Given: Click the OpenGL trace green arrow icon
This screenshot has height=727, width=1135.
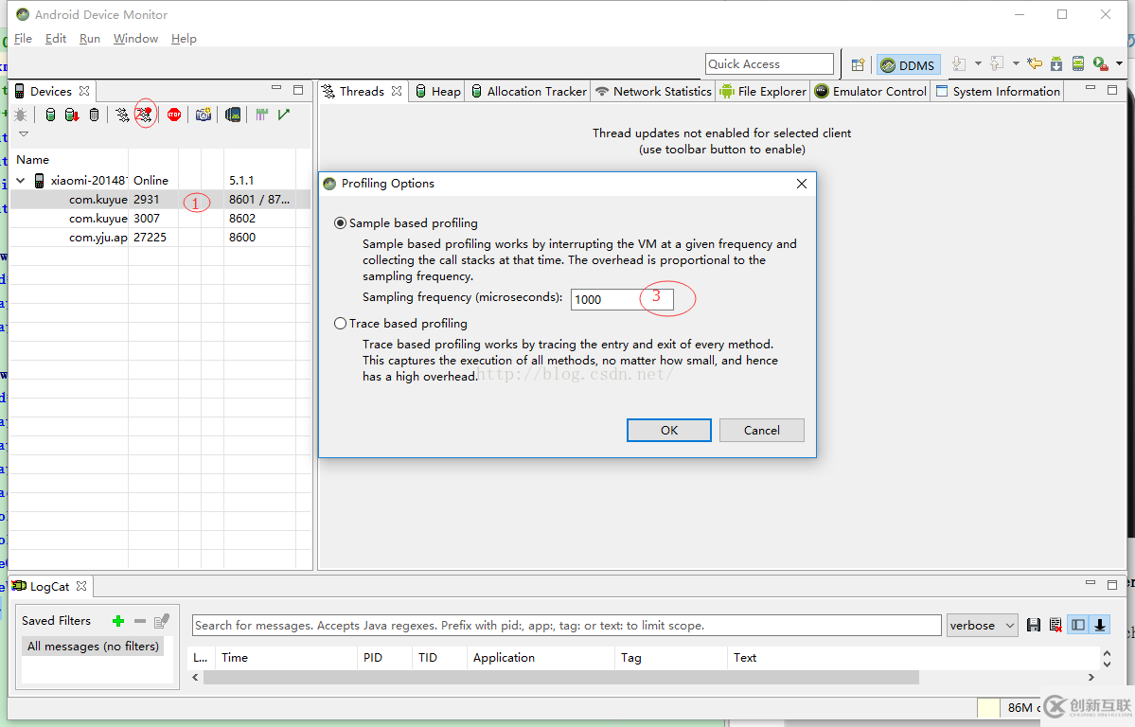Looking at the screenshot, I should click(x=284, y=115).
